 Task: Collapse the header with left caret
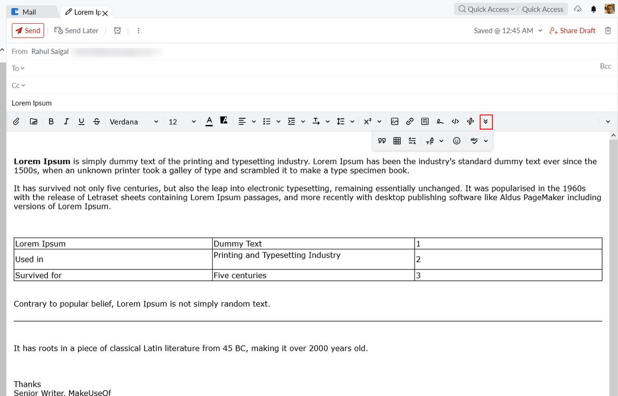(x=2, y=51)
